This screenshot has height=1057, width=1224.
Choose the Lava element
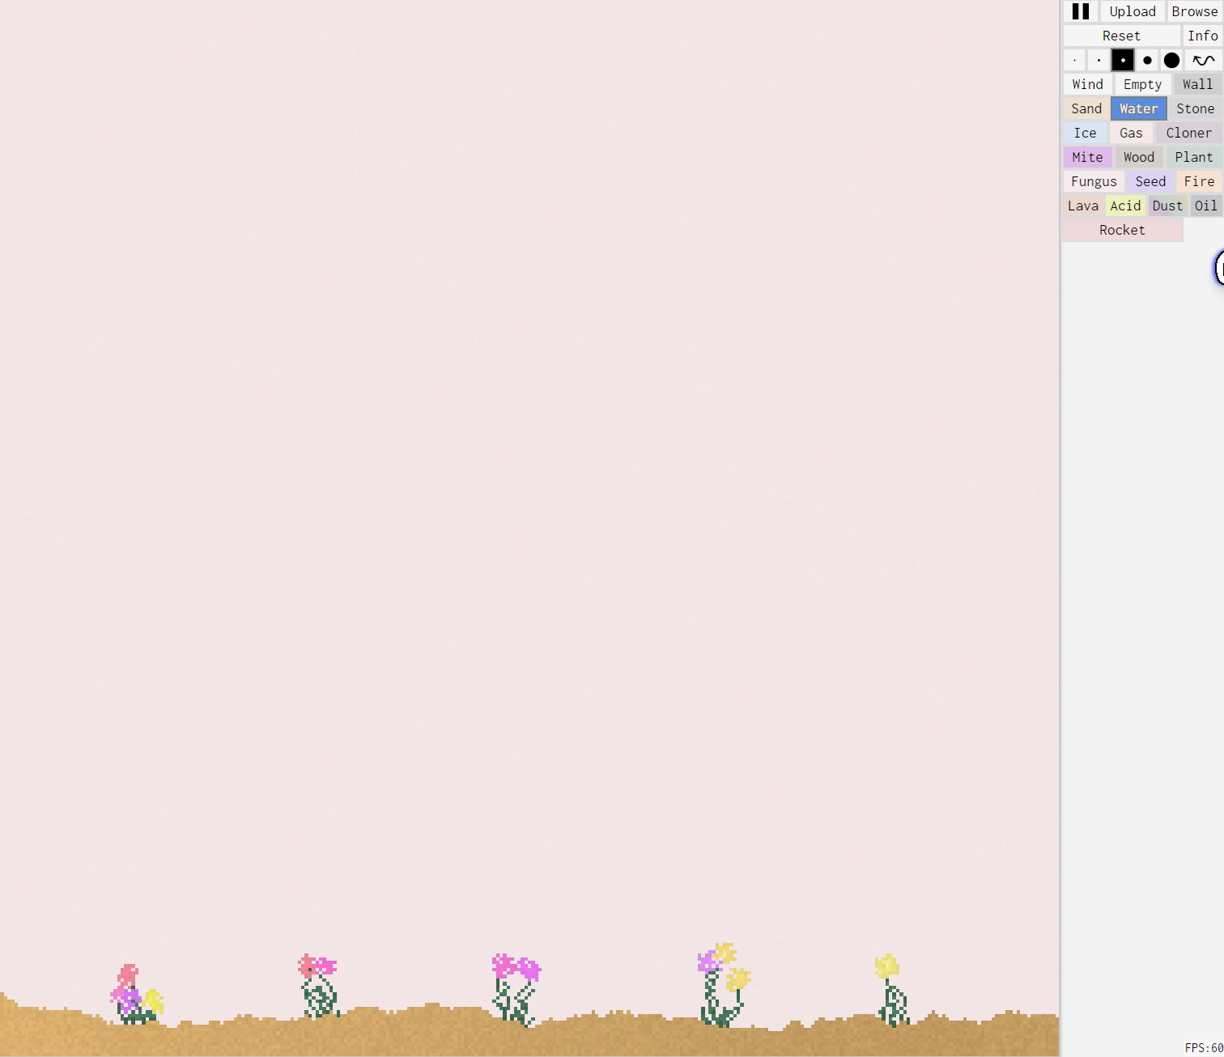[1083, 206]
